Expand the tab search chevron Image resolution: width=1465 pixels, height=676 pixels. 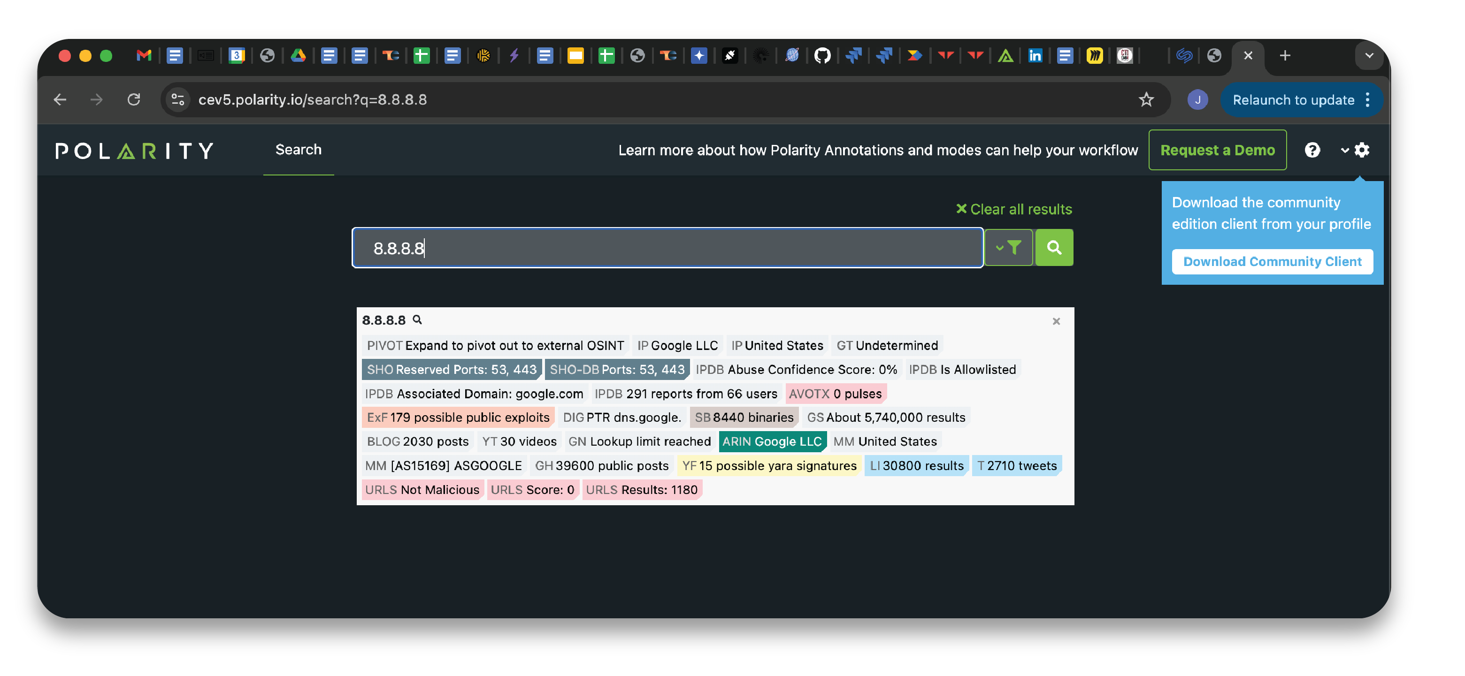click(x=1369, y=55)
